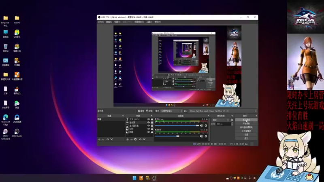This screenshot has width=324, height=182.
Task: Move the scene up with the arrow icon
Action: (108, 139)
